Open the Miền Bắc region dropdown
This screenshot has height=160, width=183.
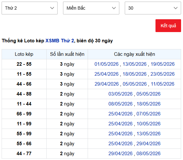point(91,8)
